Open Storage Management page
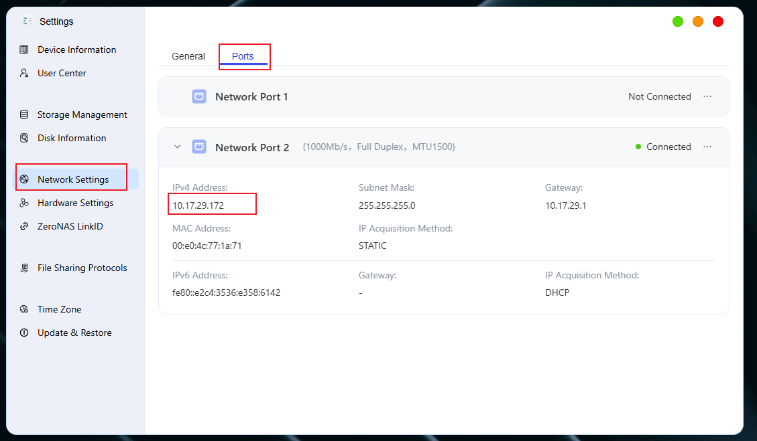Screen dimensions: 757x441 [x=82, y=114]
